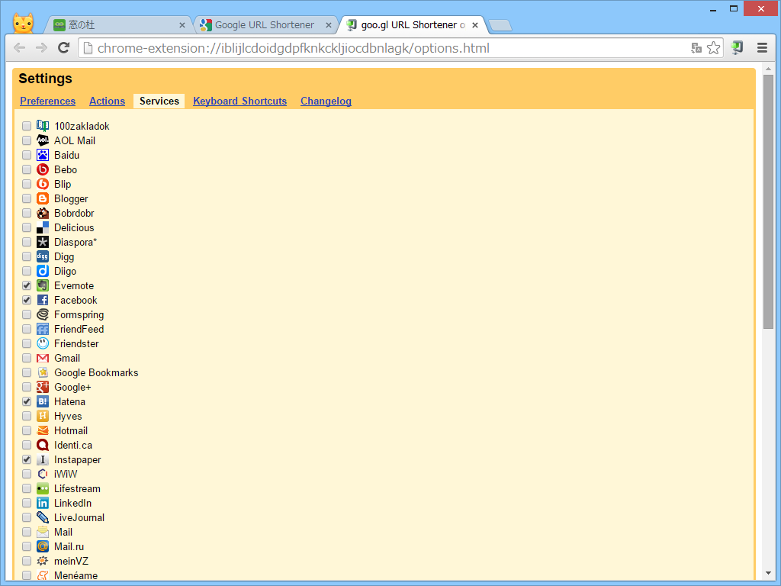Click the Blogger icon

coord(43,198)
